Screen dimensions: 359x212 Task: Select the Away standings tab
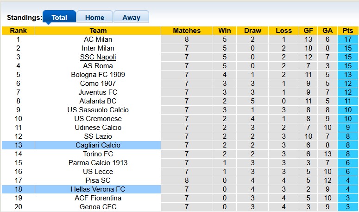point(131,18)
